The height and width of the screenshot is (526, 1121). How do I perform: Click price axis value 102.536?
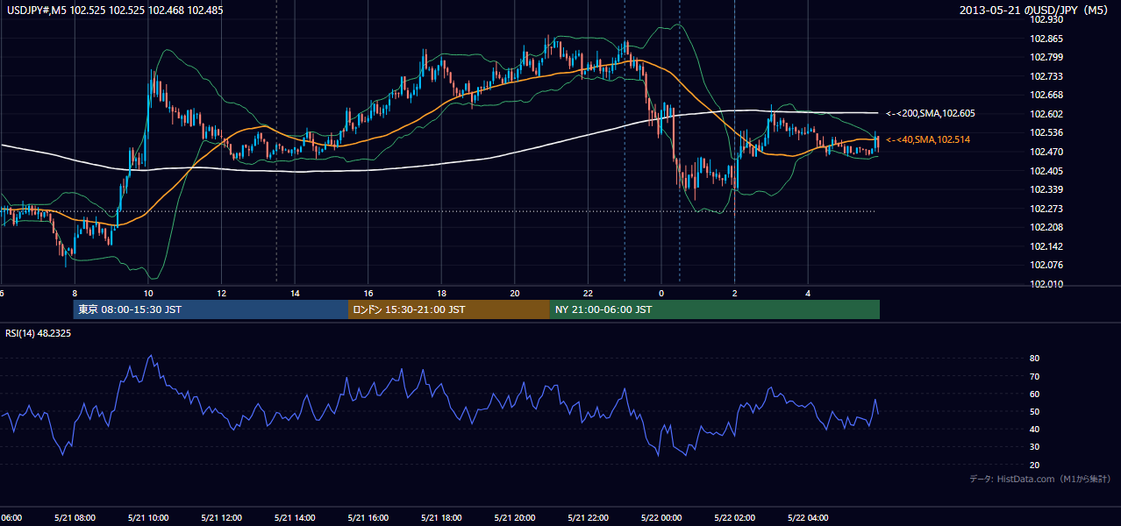[1046, 133]
